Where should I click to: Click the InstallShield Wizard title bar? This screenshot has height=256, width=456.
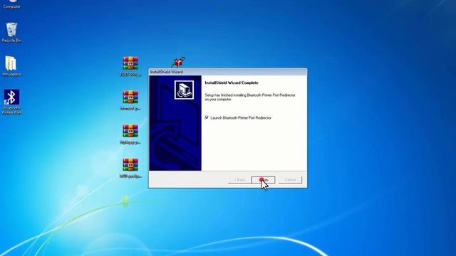228,72
